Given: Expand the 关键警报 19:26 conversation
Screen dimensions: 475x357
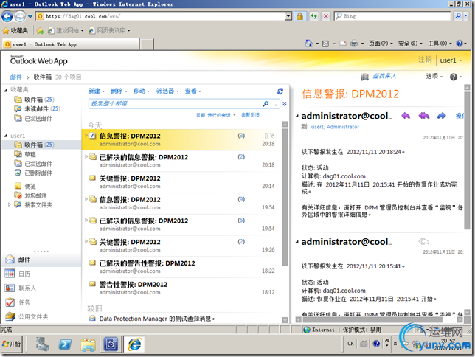Looking at the screenshot, I should (86, 241).
